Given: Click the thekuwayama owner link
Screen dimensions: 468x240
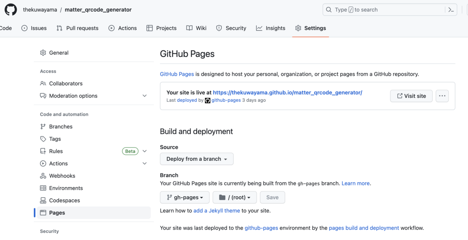Looking at the screenshot, I should point(40,10).
